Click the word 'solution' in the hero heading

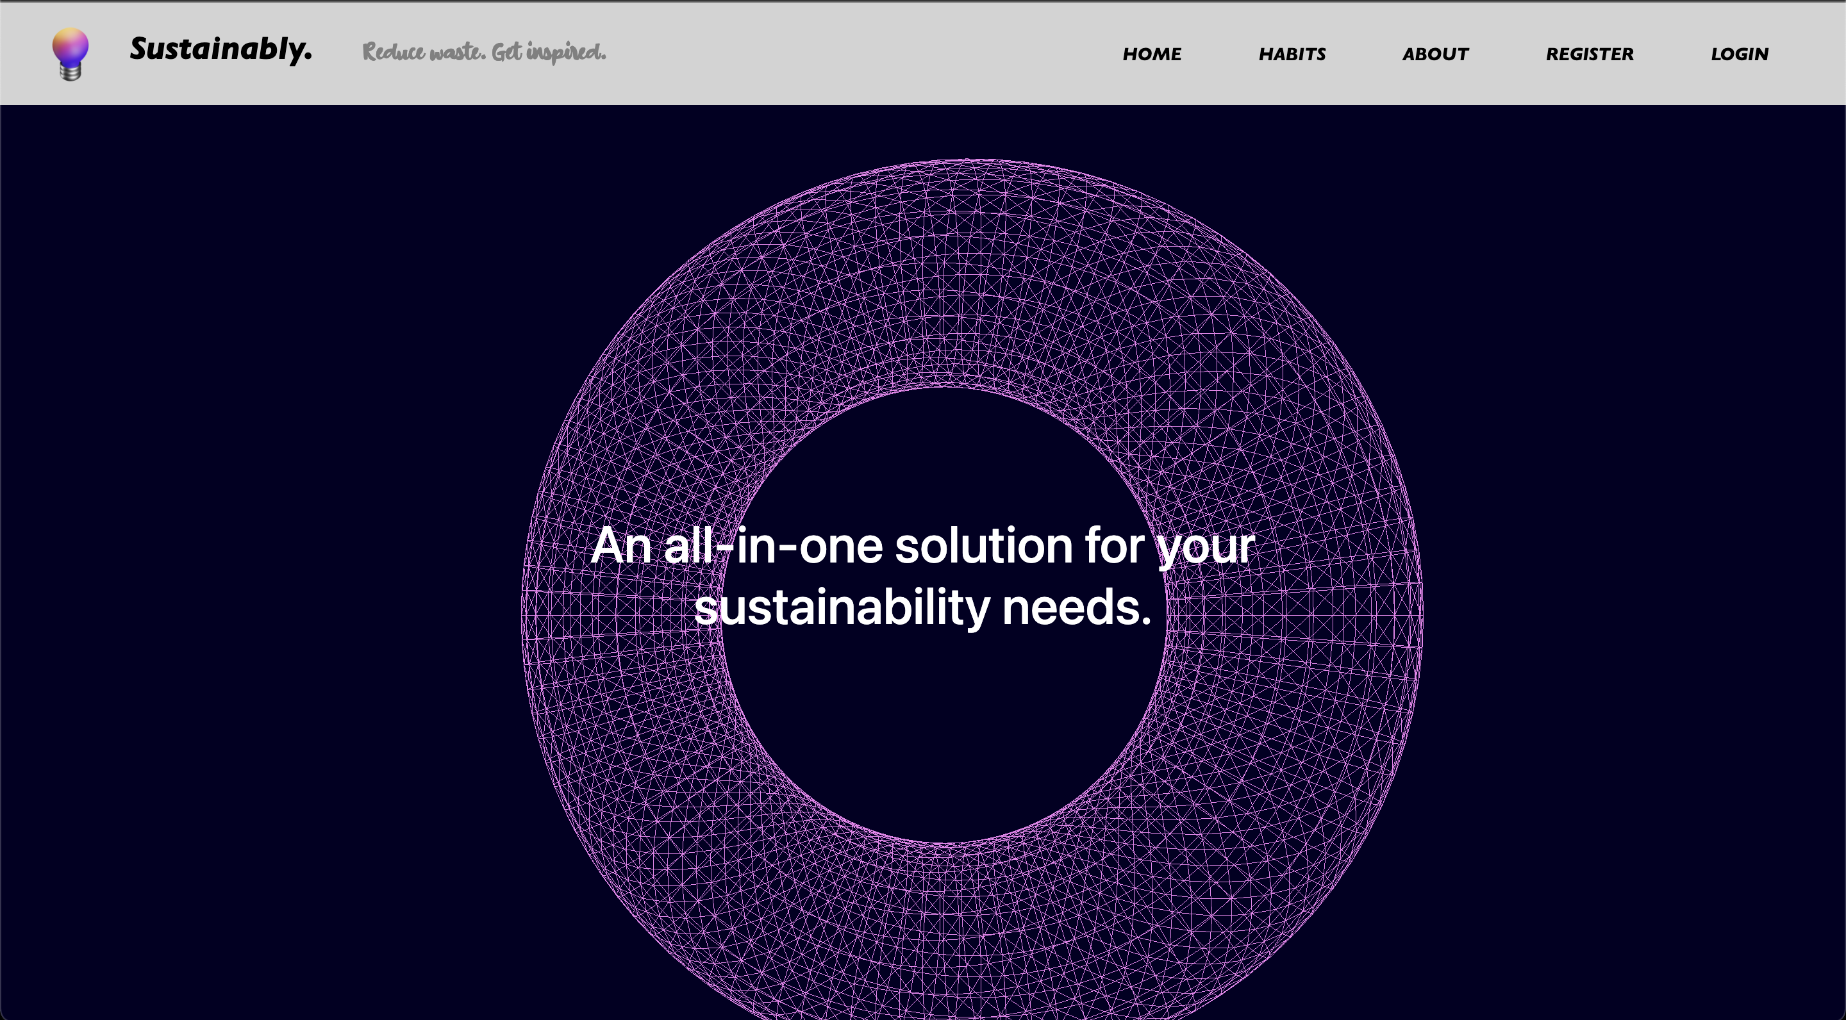983,546
